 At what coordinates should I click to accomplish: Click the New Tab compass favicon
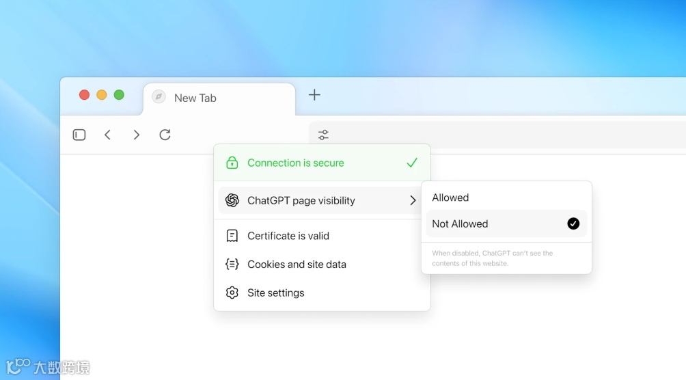point(159,97)
